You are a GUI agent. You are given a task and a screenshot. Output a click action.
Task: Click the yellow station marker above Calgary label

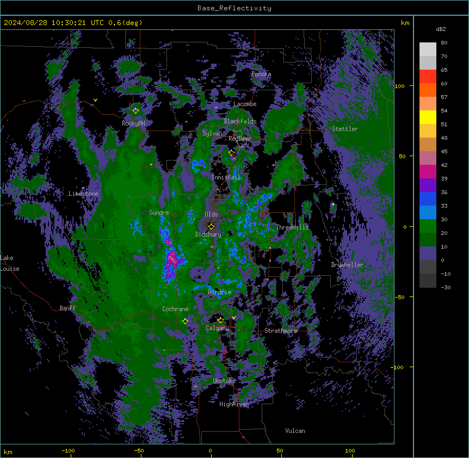pos(220,320)
